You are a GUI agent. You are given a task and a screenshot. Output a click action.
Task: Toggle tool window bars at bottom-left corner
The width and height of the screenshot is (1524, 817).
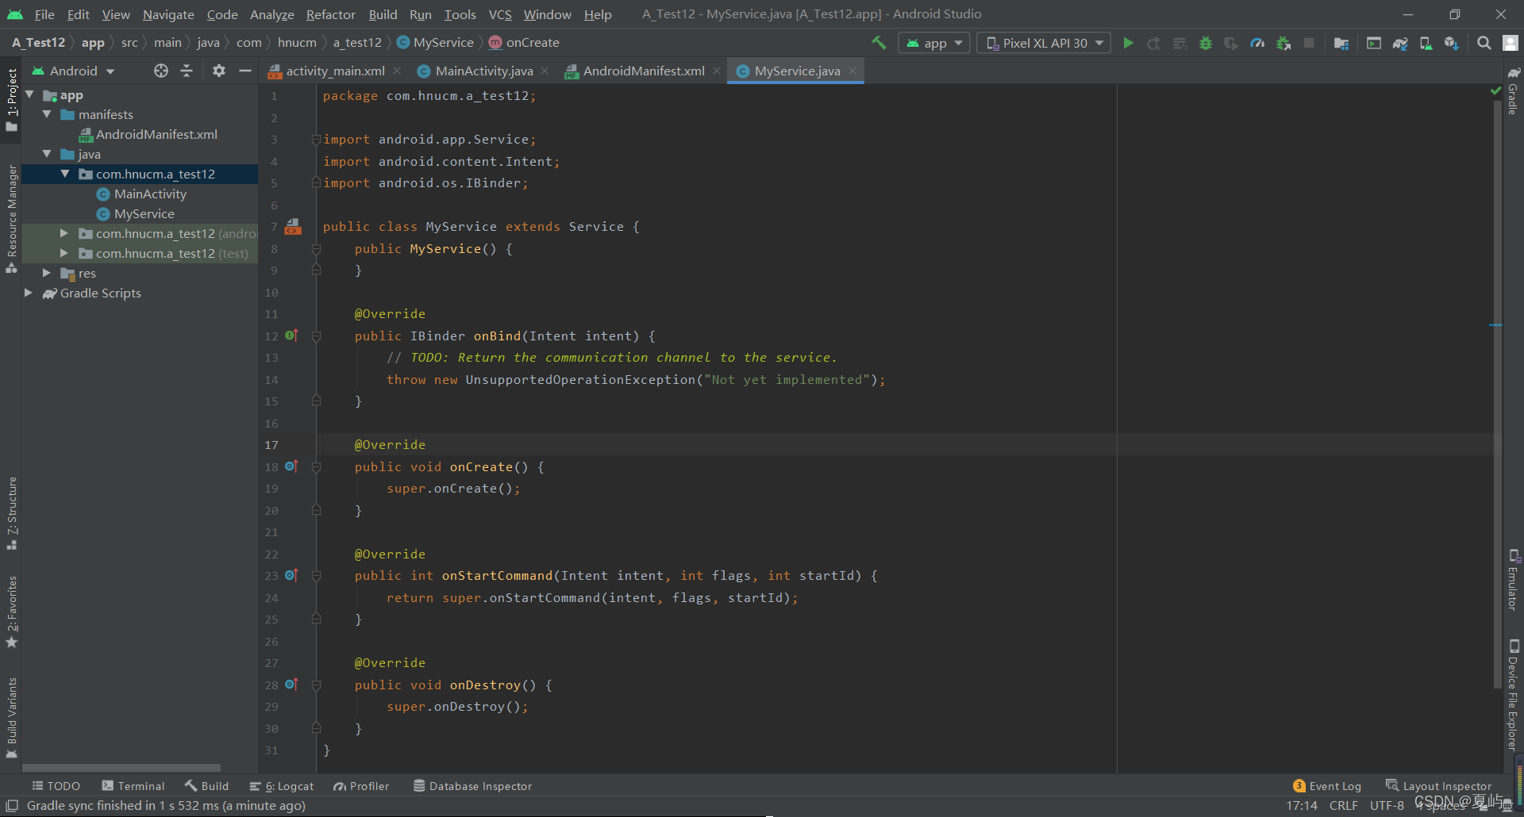11,805
